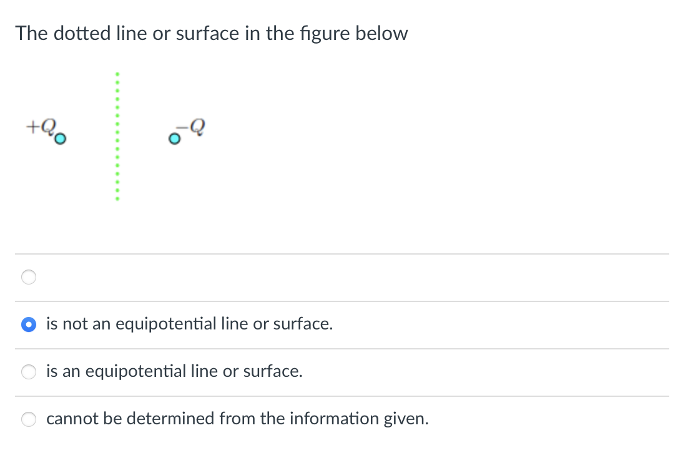Click the cyan +Q charge dot
Screen dimensions: 683x458
pyautogui.click(x=59, y=139)
